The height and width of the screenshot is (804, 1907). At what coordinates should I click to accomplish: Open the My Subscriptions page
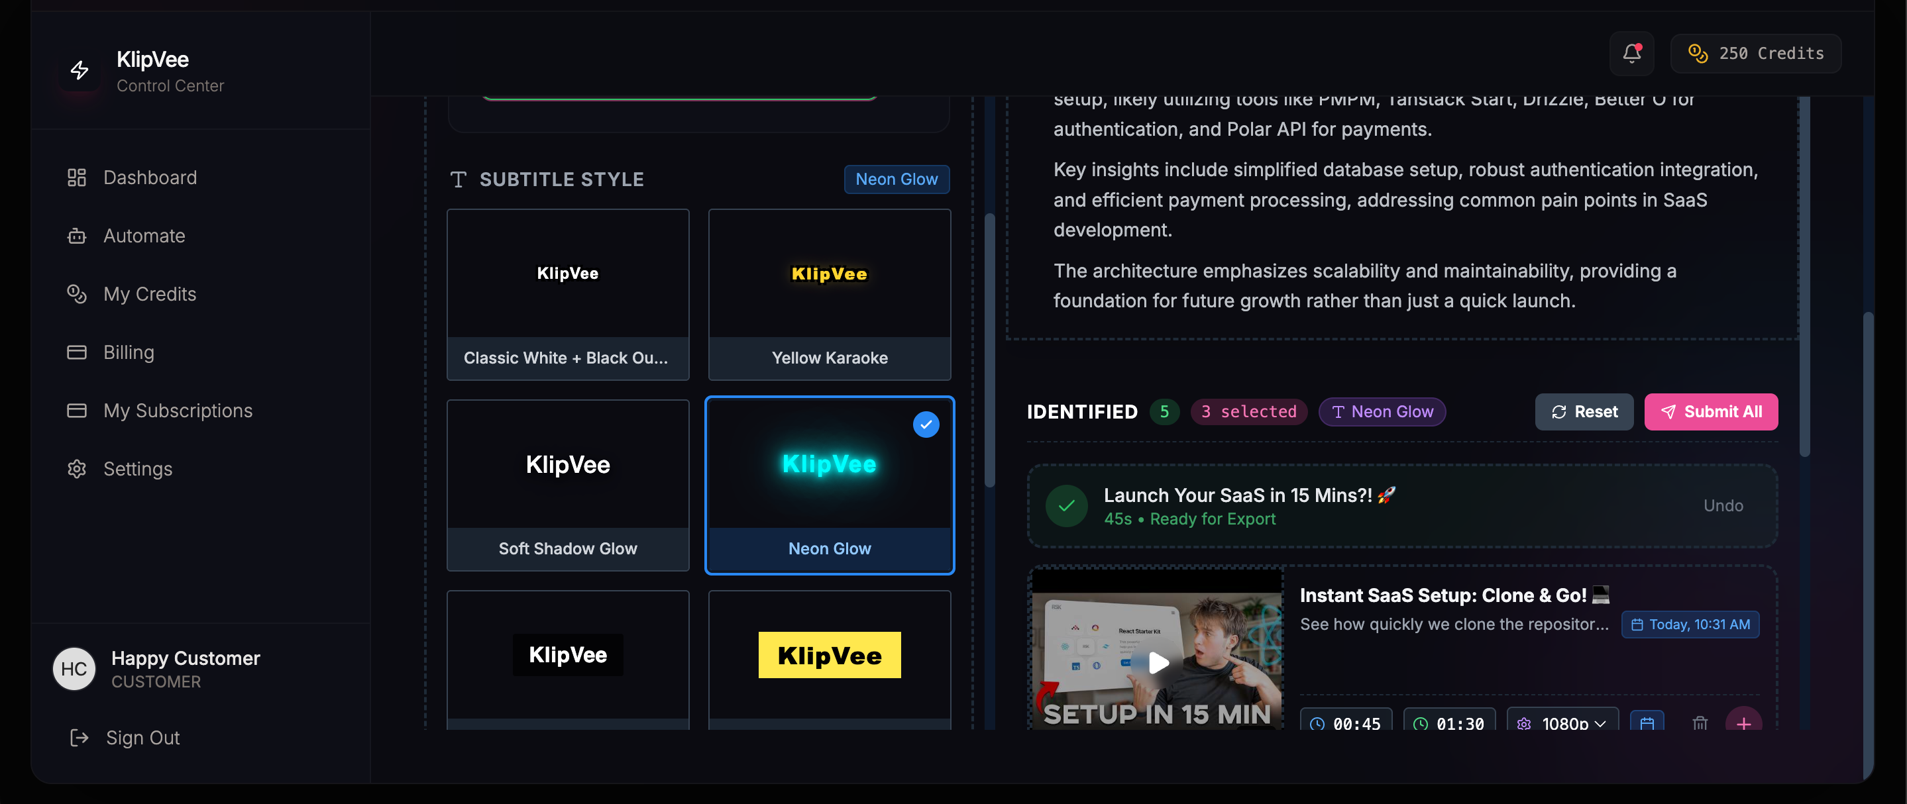click(x=178, y=411)
